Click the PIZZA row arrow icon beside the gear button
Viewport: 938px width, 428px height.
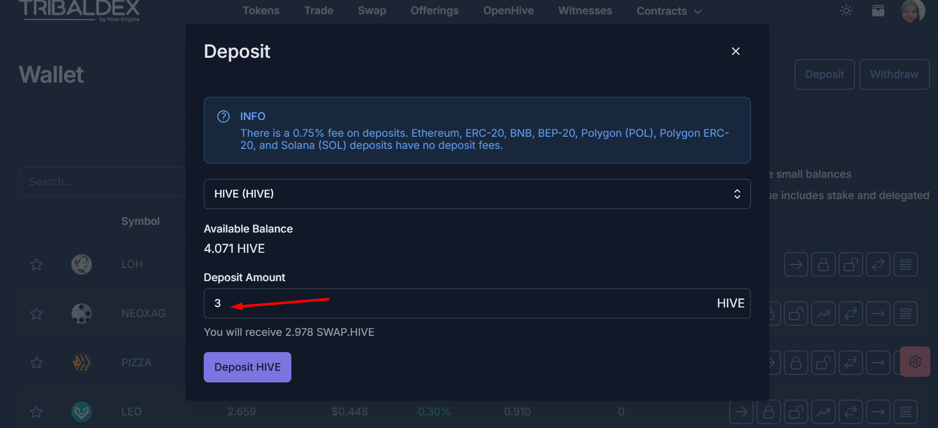[x=878, y=363]
